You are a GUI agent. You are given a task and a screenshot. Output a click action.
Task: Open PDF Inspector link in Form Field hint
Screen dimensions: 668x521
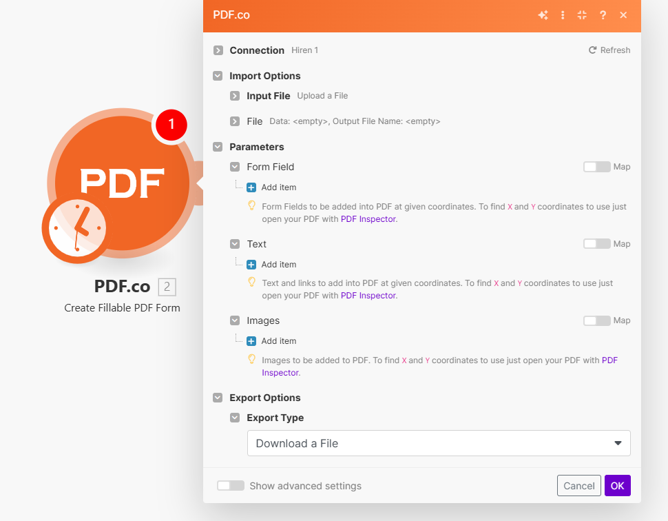tap(368, 219)
